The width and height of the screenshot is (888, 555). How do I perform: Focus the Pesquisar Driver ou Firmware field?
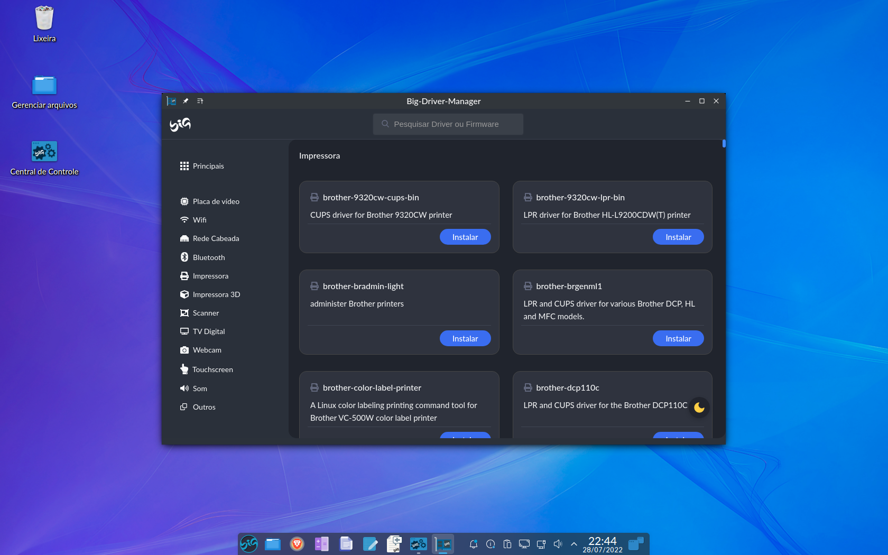tap(448, 124)
